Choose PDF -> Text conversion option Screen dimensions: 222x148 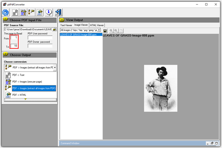coord(31,75)
